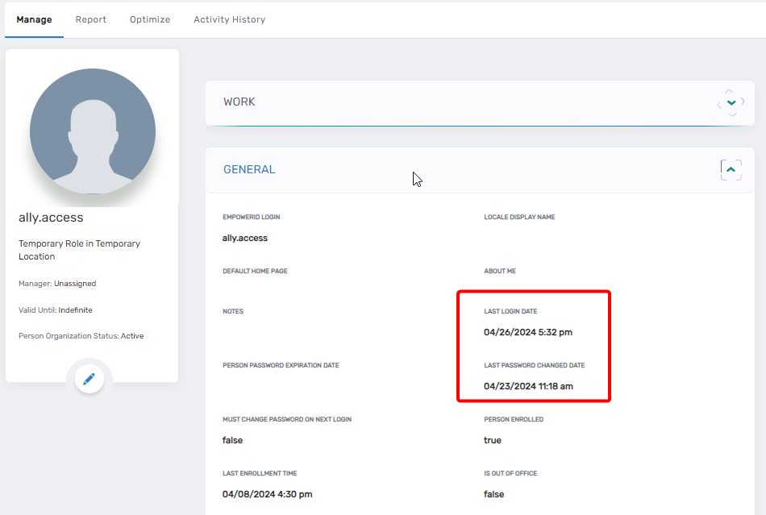Click the ally.access name heading
This screenshot has height=515, width=766.
coord(50,217)
